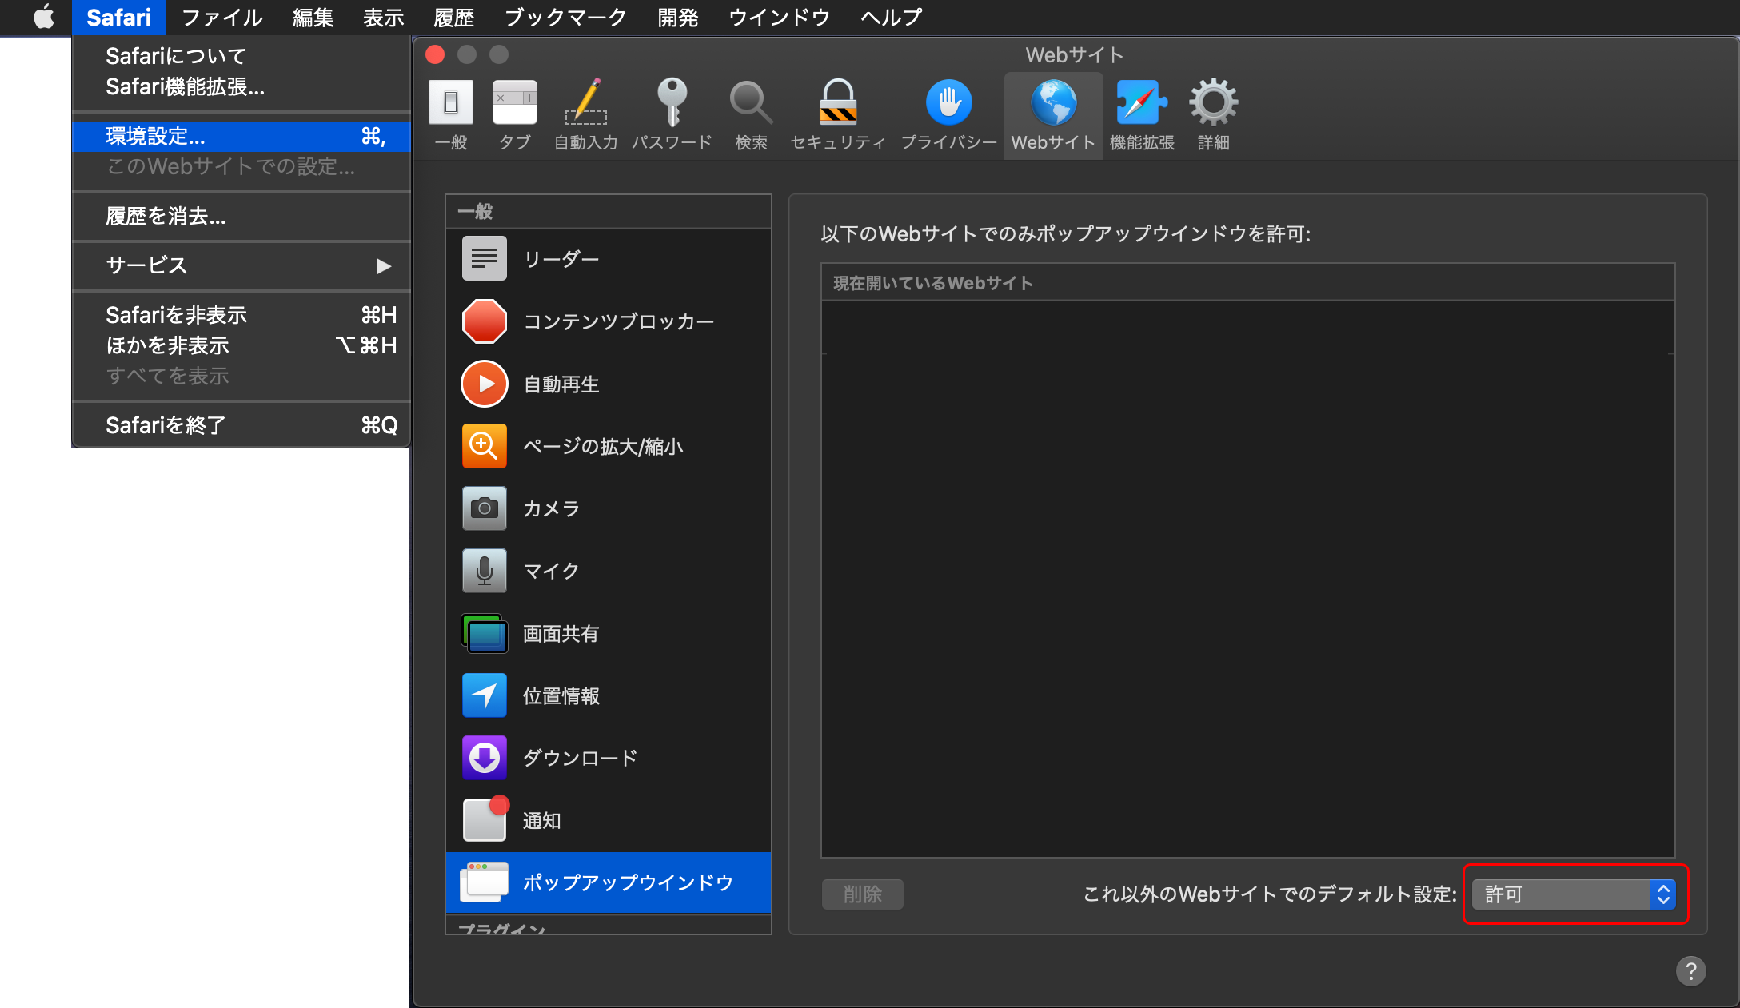Choose Safariを終了 menu item
The height and width of the screenshot is (1008, 1740).
(x=241, y=425)
